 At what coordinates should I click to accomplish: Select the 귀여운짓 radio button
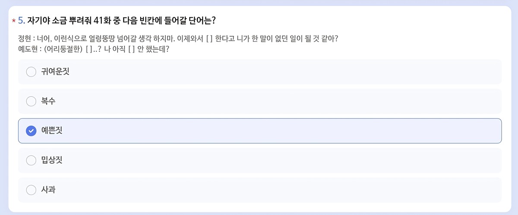[x=31, y=72]
